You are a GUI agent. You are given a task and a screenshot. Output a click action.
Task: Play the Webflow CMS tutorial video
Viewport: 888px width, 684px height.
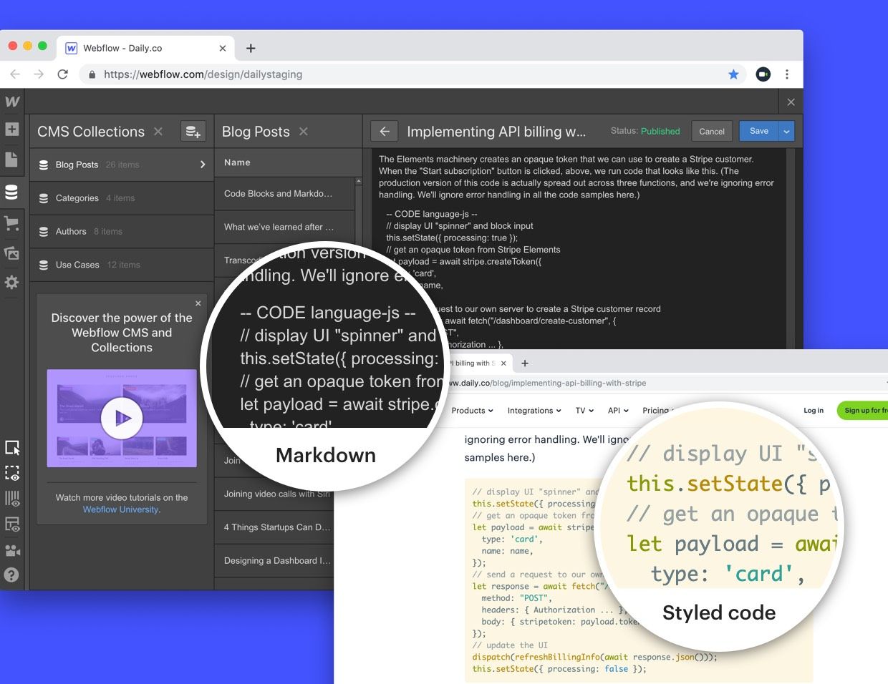click(x=122, y=418)
